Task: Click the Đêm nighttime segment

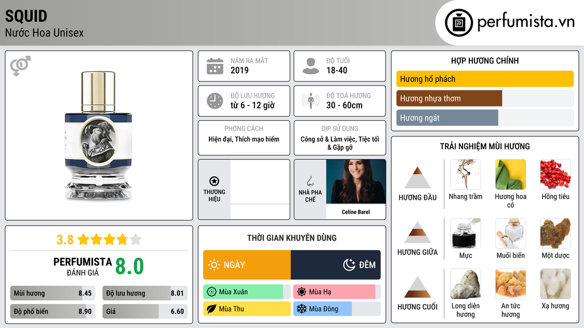Action: [335, 265]
